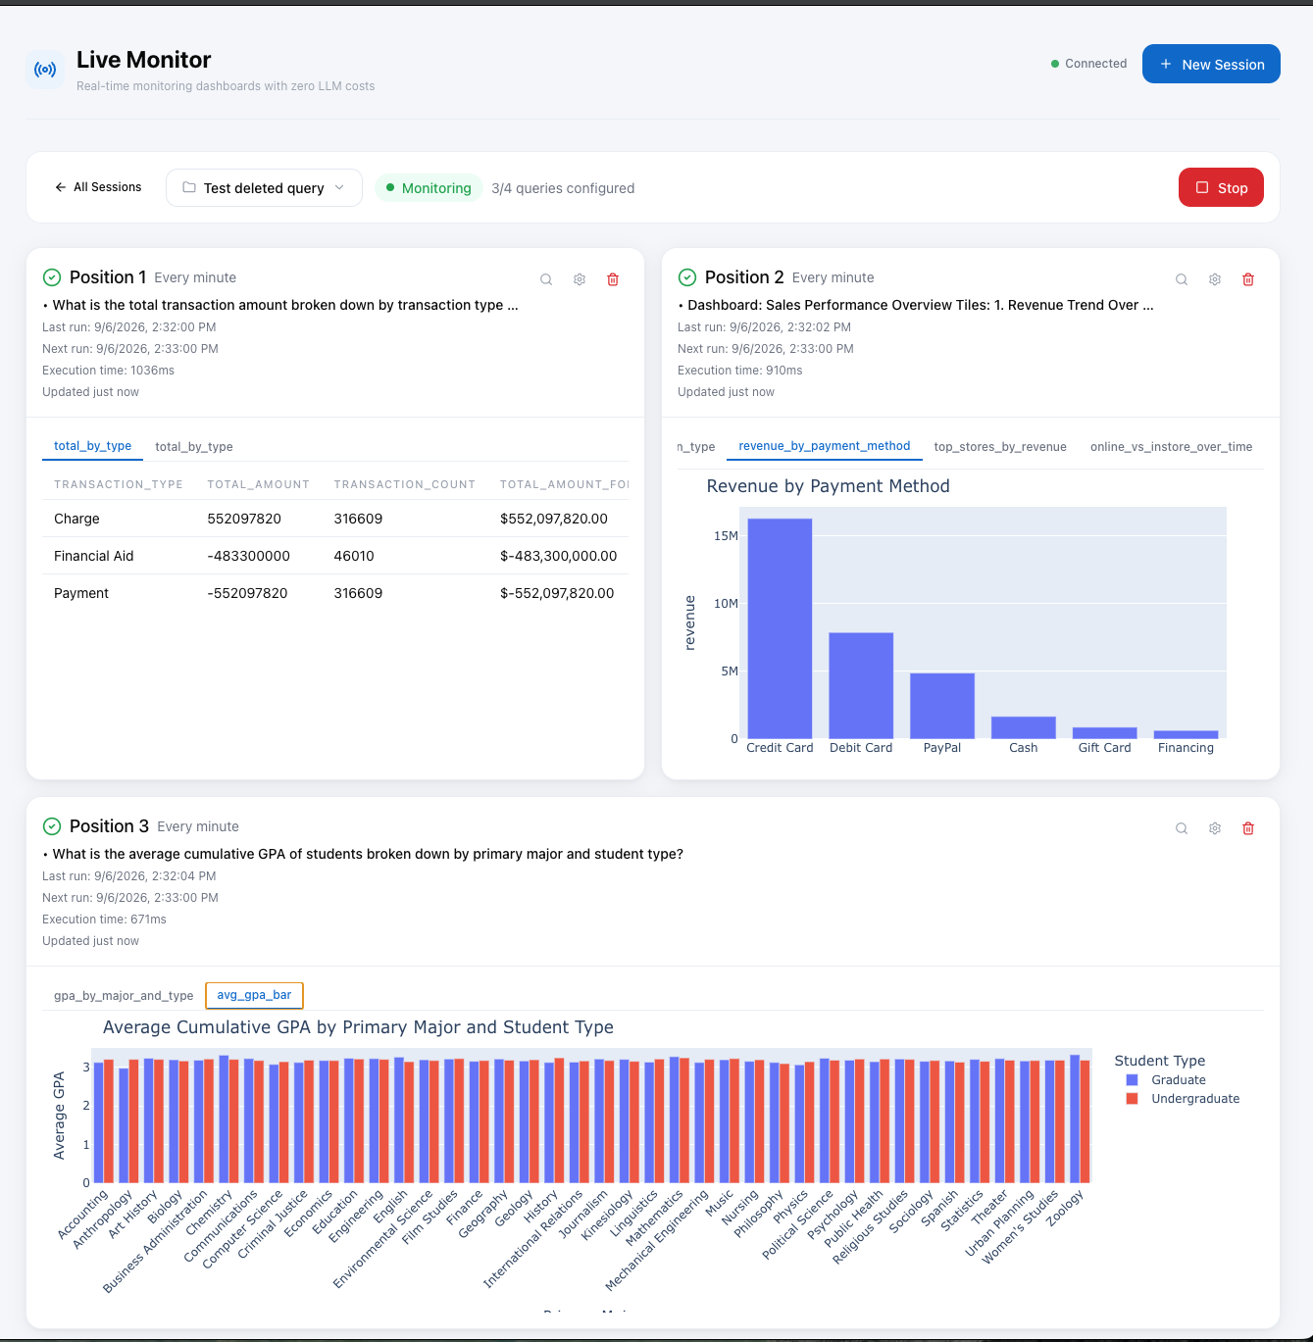
Task: Start a New Session
Action: [x=1211, y=64]
